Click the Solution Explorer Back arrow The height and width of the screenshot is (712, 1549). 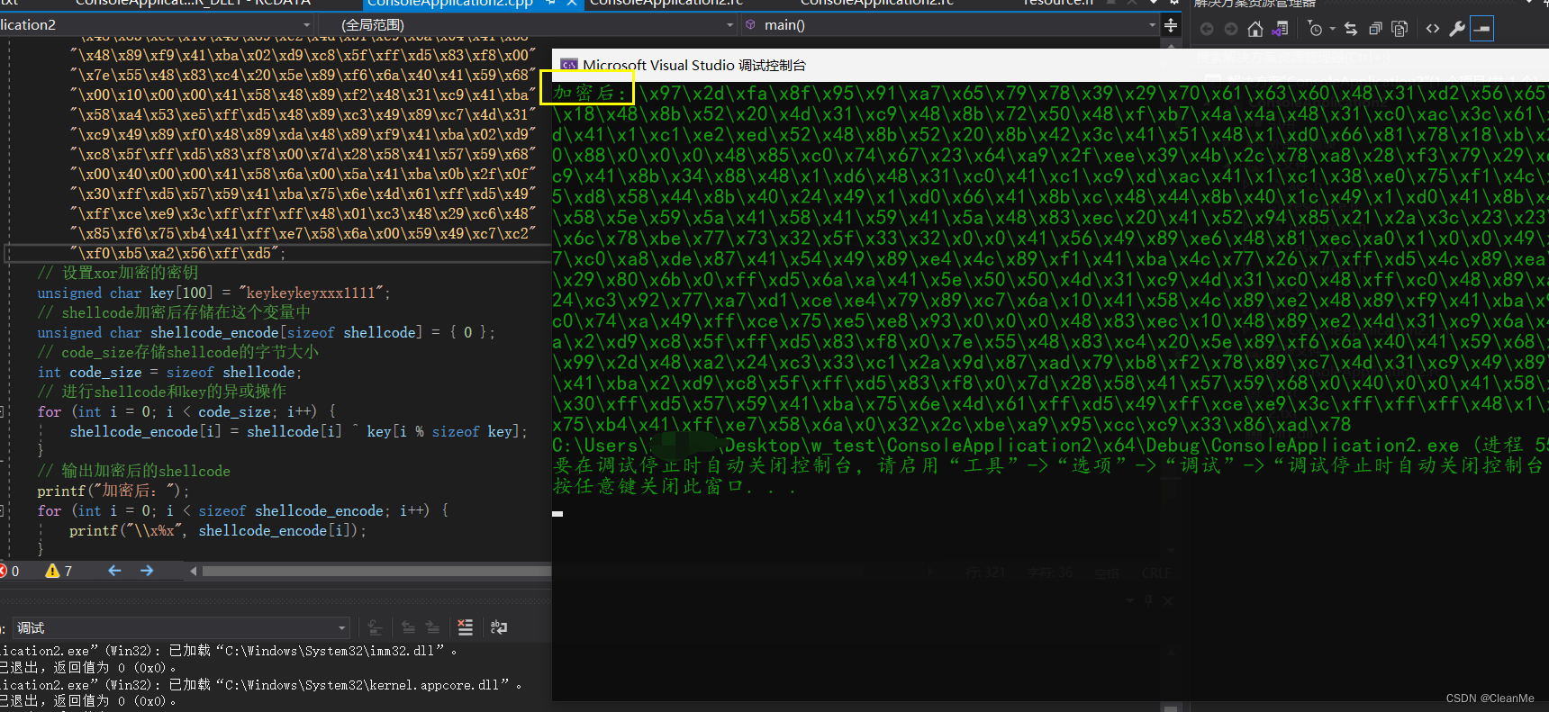point(1207,30)
